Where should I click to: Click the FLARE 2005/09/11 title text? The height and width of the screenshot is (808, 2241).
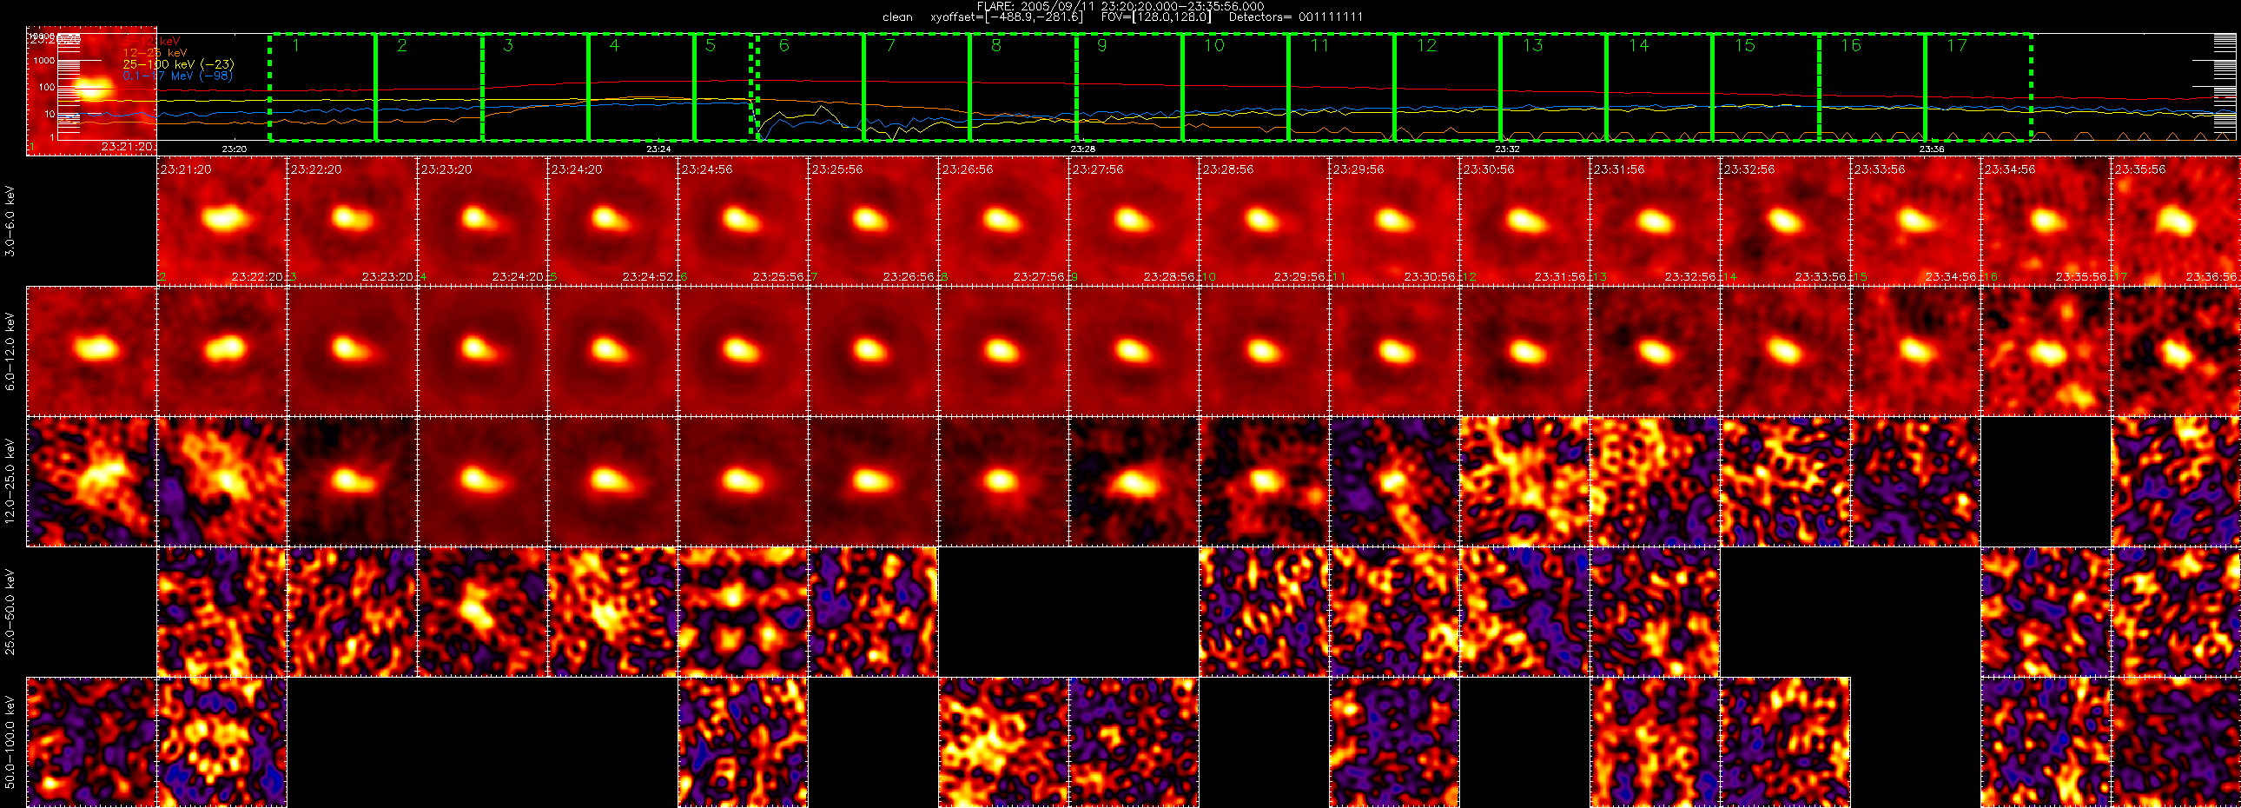[1120, 6]
